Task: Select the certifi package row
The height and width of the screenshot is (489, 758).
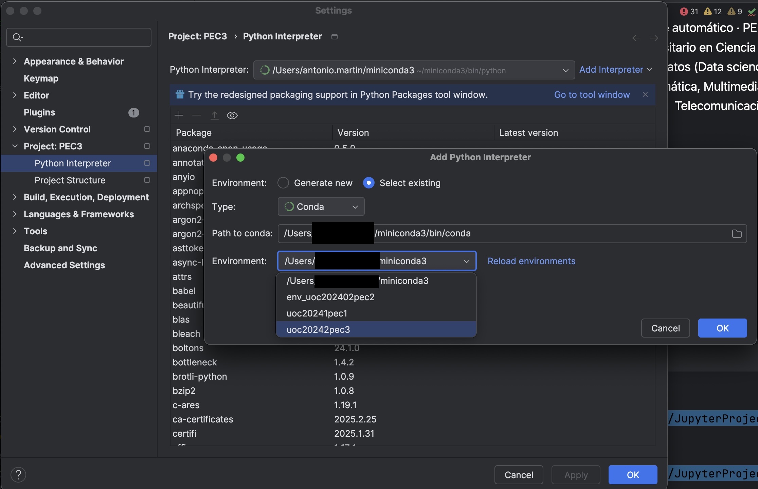Action: 412,434
